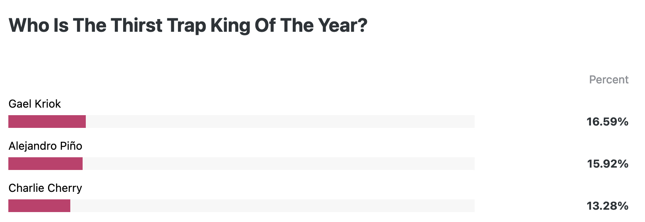Click the empty gray track of Charlie Cherry's bar
645x222 pixels.
(272, 206)
